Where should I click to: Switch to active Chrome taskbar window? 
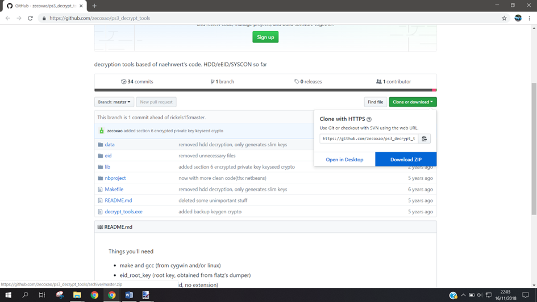[111, 295]
